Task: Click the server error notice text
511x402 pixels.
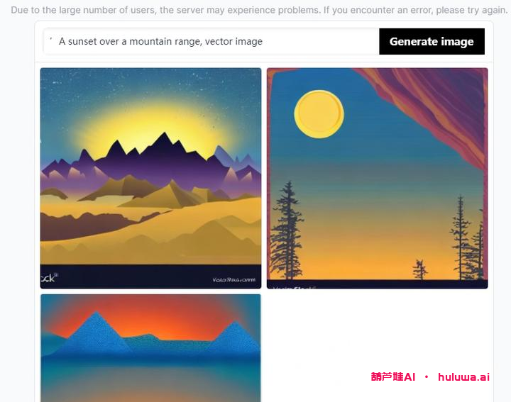Action: [259, 10]
